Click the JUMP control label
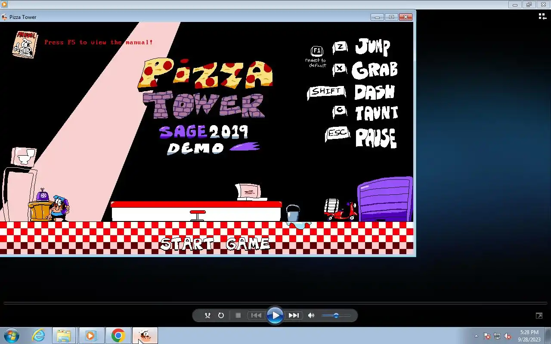This screenshot has height=344, width=551. point(372,47)
